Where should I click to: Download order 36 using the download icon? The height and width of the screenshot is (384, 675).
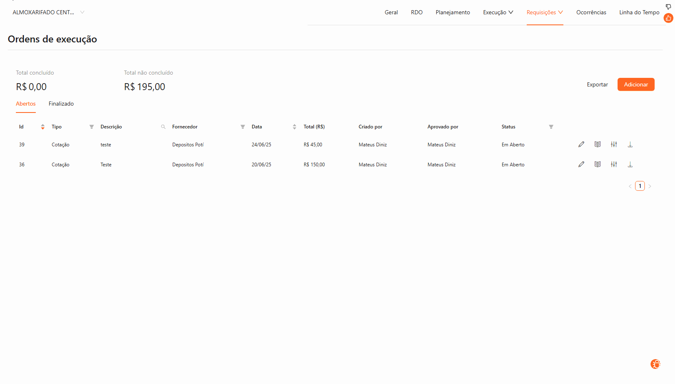(630, 164)
